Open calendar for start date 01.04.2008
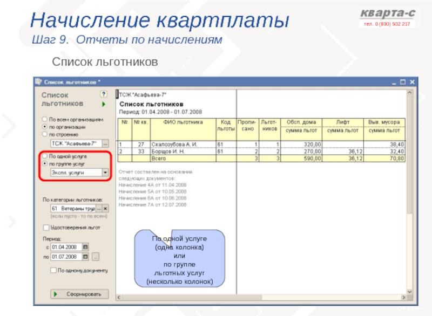Image resolution: width=432 pixels, height=316 pixels. [x=85, y=247]
